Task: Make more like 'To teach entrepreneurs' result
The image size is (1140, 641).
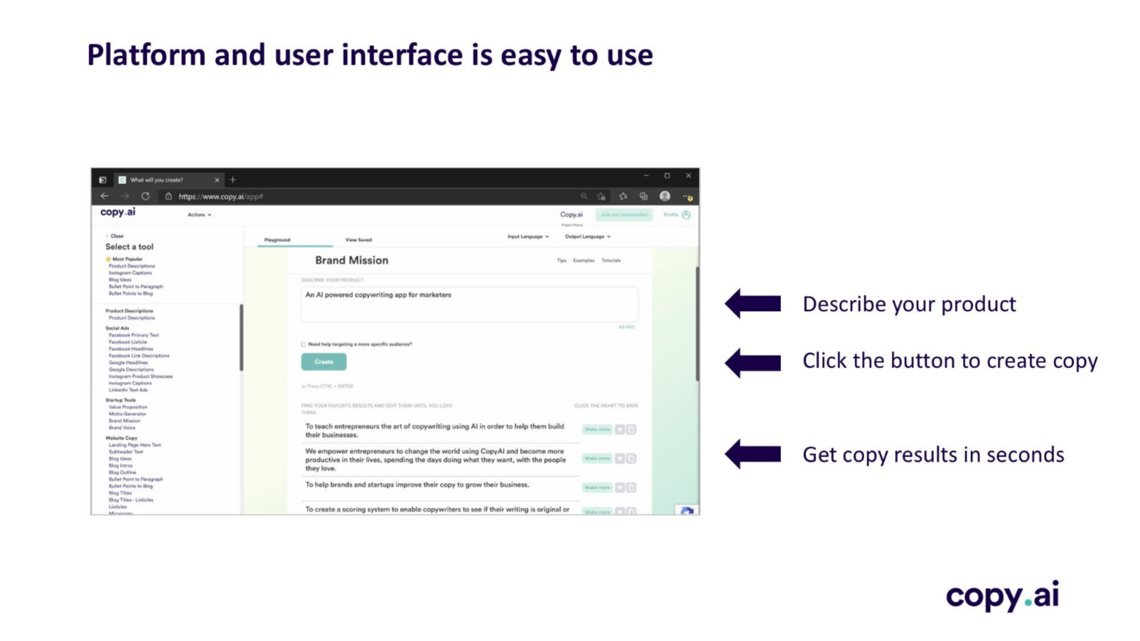Action: [597, 430]
